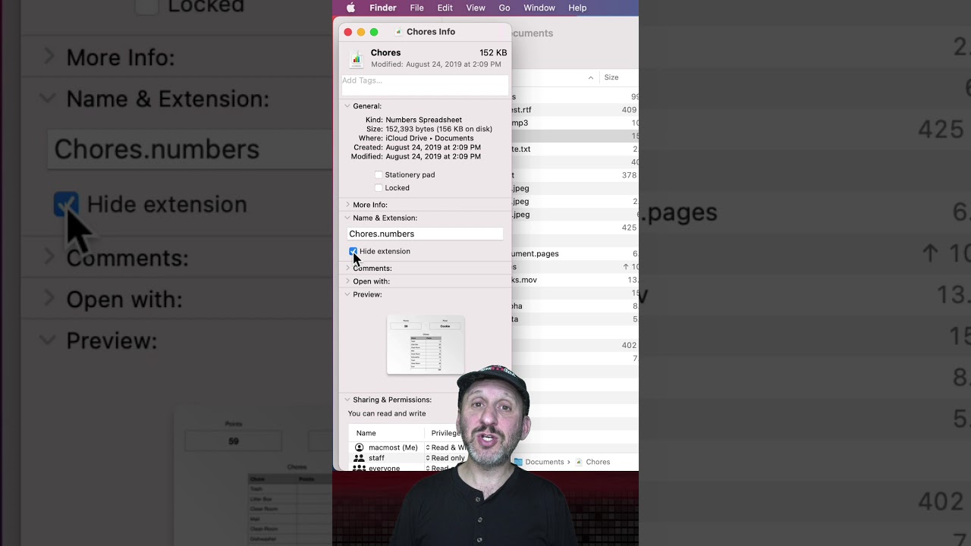Click the Add Tags field
This screenshot has height=546, width=971.
pos(425,84)
